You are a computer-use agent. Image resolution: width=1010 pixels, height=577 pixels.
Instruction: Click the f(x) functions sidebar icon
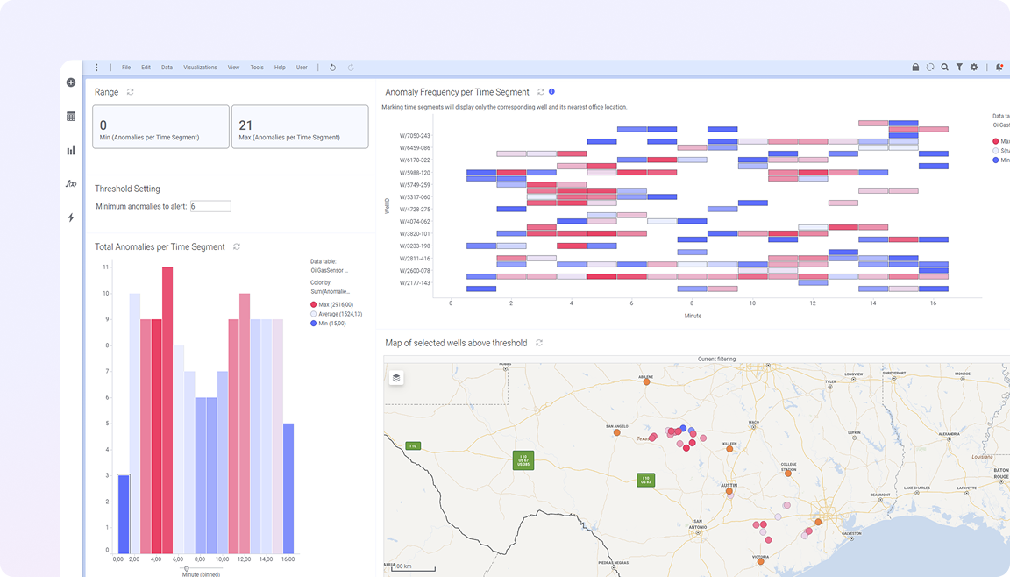(71, 183)
